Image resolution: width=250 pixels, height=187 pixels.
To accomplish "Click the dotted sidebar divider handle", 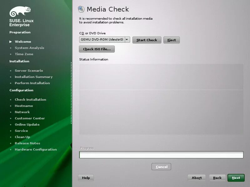I will coord(71,93).
